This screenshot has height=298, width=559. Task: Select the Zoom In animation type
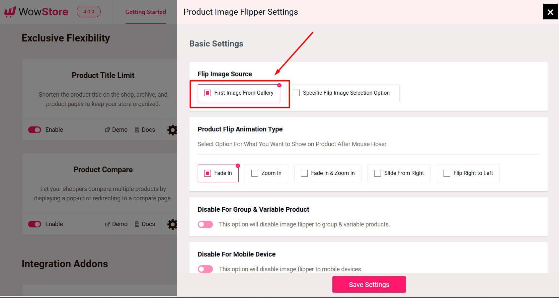click(255, 173)
